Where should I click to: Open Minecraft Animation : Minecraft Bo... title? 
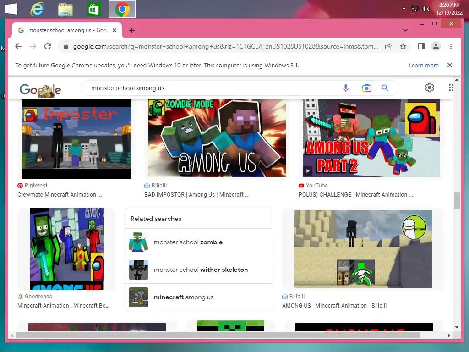[63, 306]
